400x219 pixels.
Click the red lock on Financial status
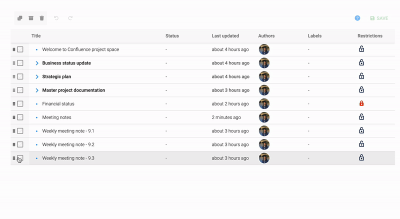(x=361, y=103)
